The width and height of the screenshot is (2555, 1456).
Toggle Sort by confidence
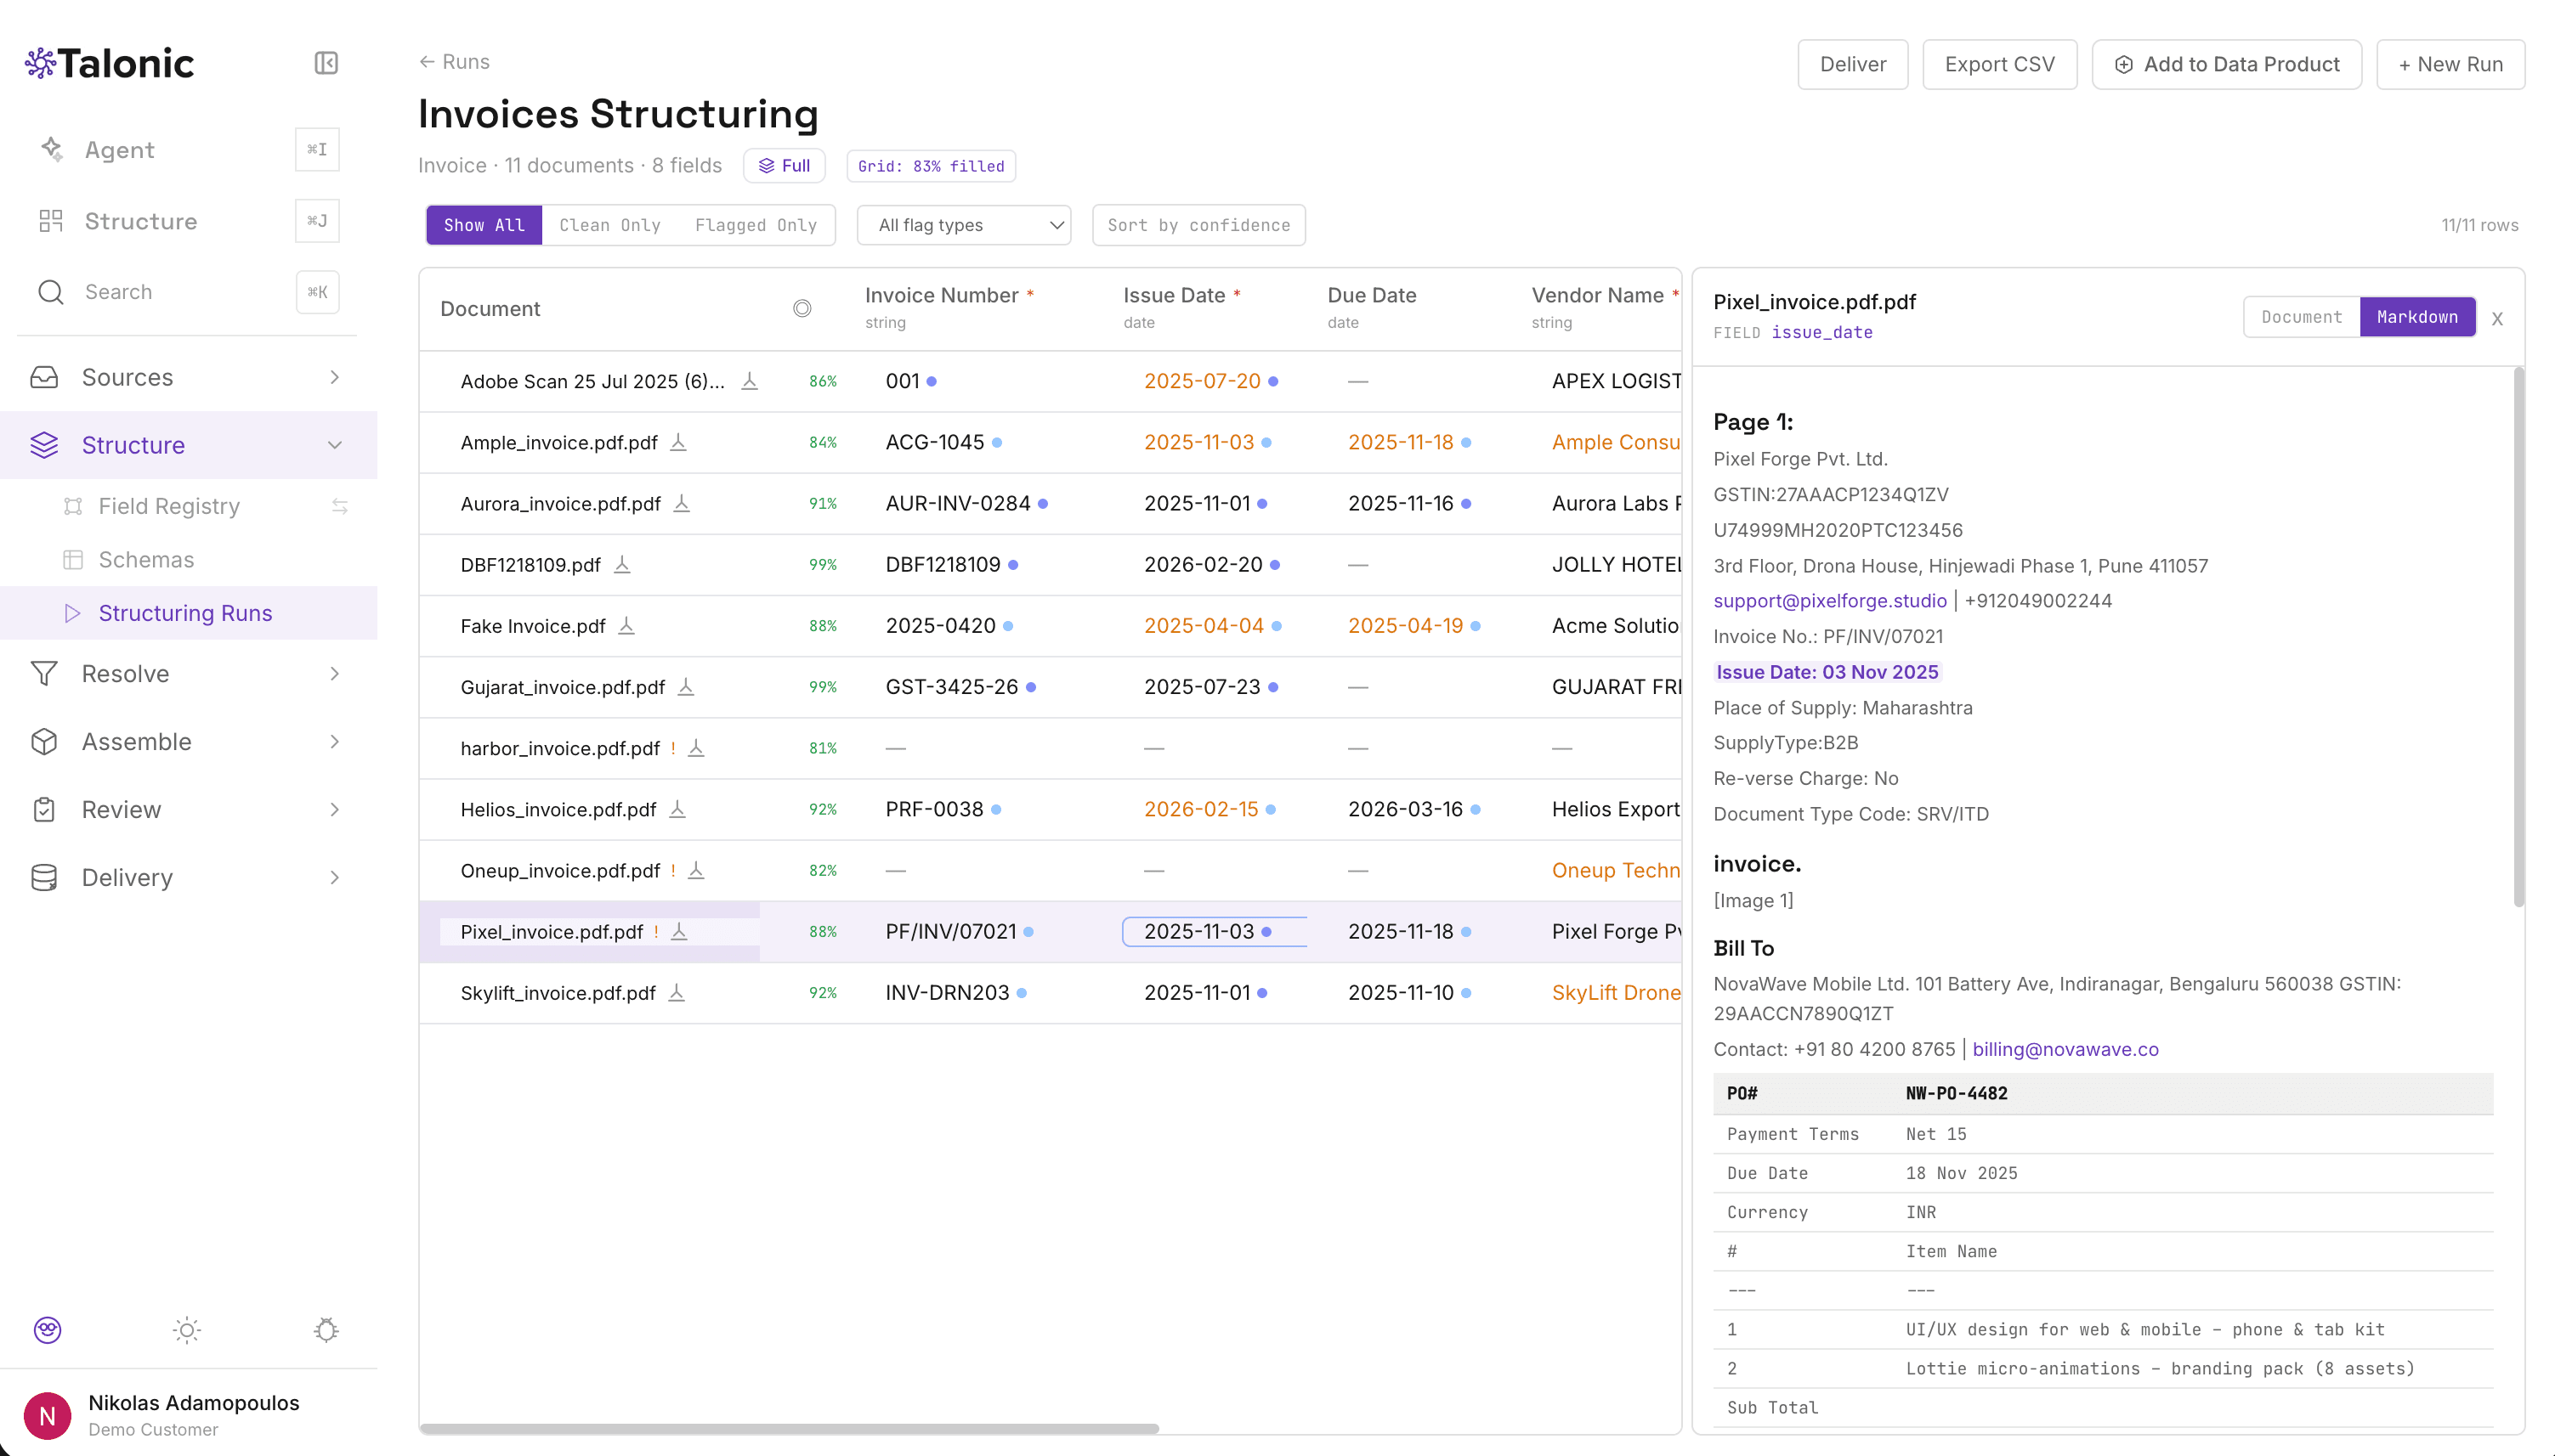click(x=1198, y=225)
